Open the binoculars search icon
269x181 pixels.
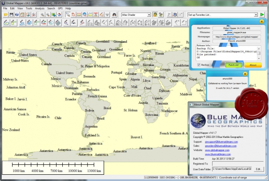114,15
